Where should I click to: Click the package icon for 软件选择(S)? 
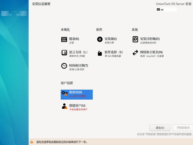pyautogui.click(x=100, y=53)
